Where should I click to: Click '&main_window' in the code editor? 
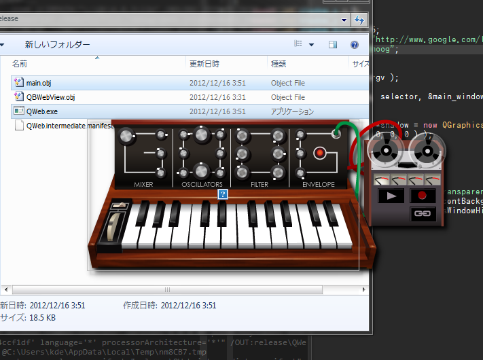(x=455, y=96)
